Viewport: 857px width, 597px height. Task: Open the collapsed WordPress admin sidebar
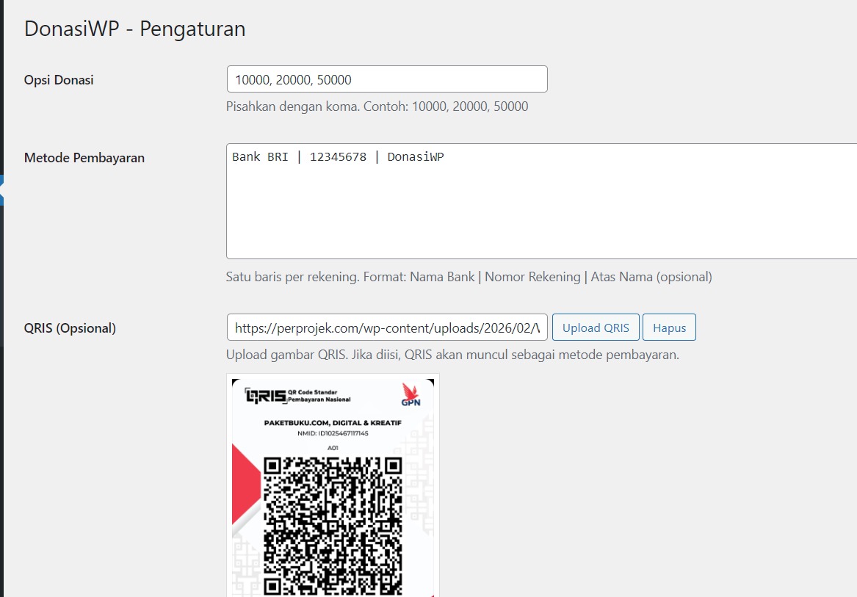[x=4, y=294]
